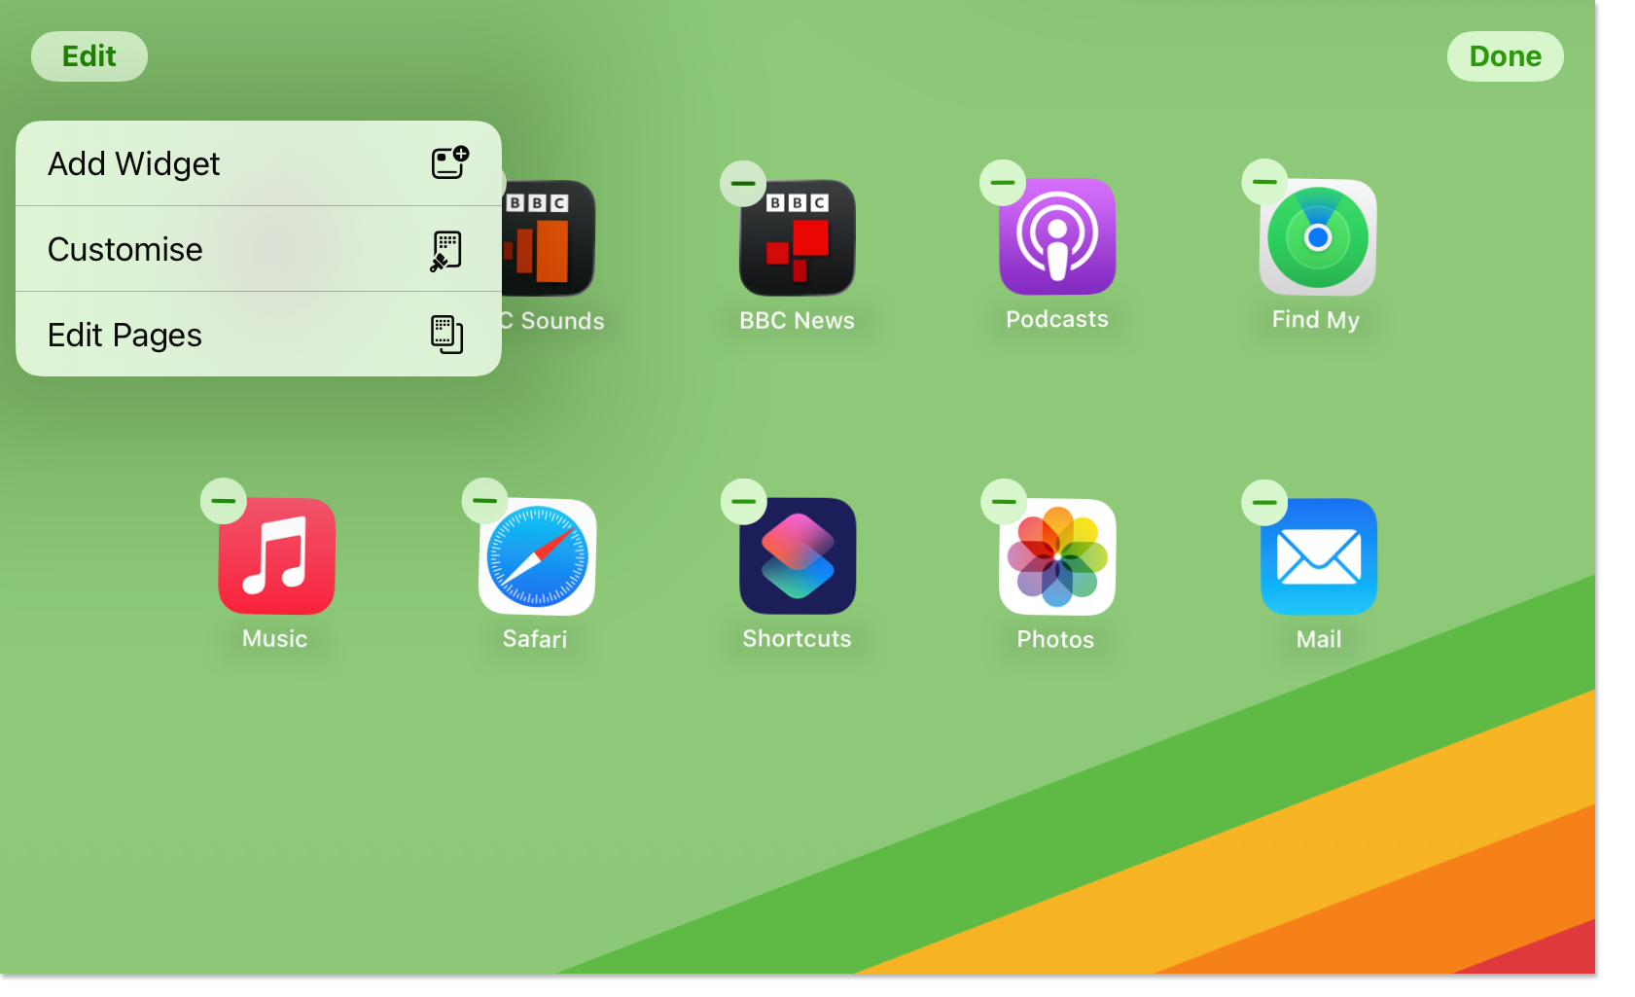
Task: Remove Mail from the home screen
Action: tap(1262, 501)
